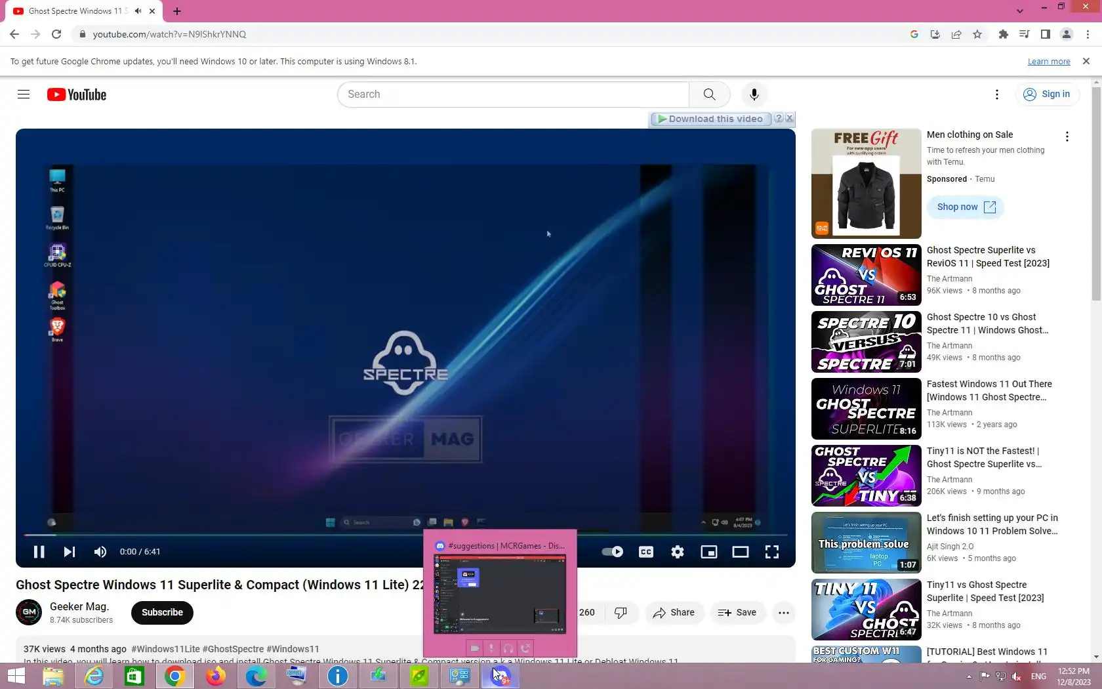Open the tab search dropdown
1102x689 pixels.
(x=1020, y=11)
